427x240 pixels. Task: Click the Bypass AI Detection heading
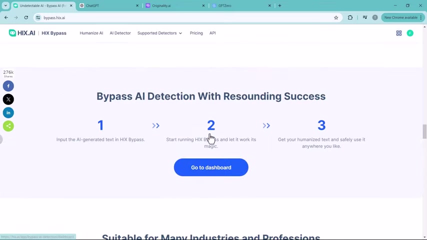[211, 96]
